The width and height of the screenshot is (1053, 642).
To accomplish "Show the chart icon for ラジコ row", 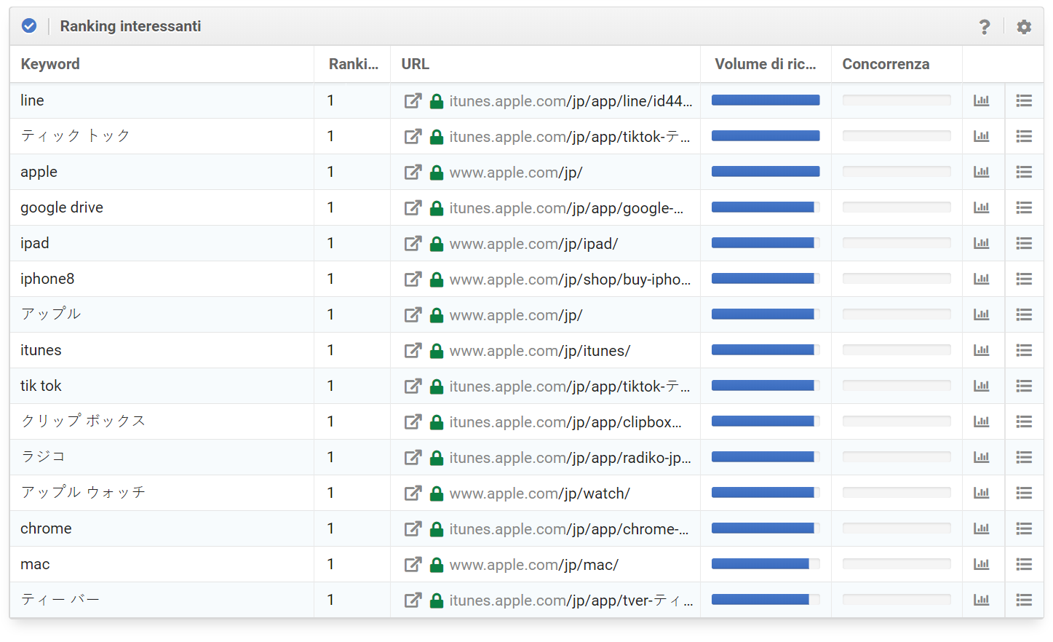I will pyautogui.click(x=982, y=457).
